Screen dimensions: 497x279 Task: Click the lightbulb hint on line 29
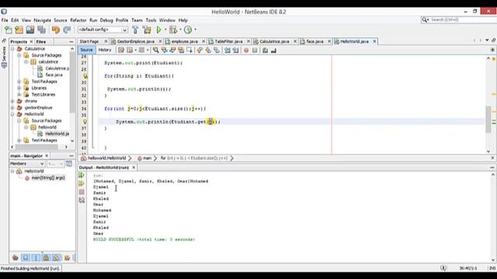(x=85, y=76)
